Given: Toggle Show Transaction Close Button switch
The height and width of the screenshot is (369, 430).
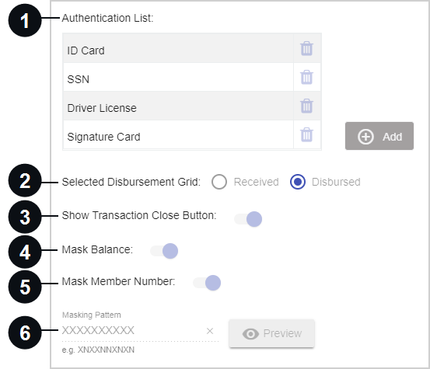Looking at the screenshot, I should [x=248, y=219].
